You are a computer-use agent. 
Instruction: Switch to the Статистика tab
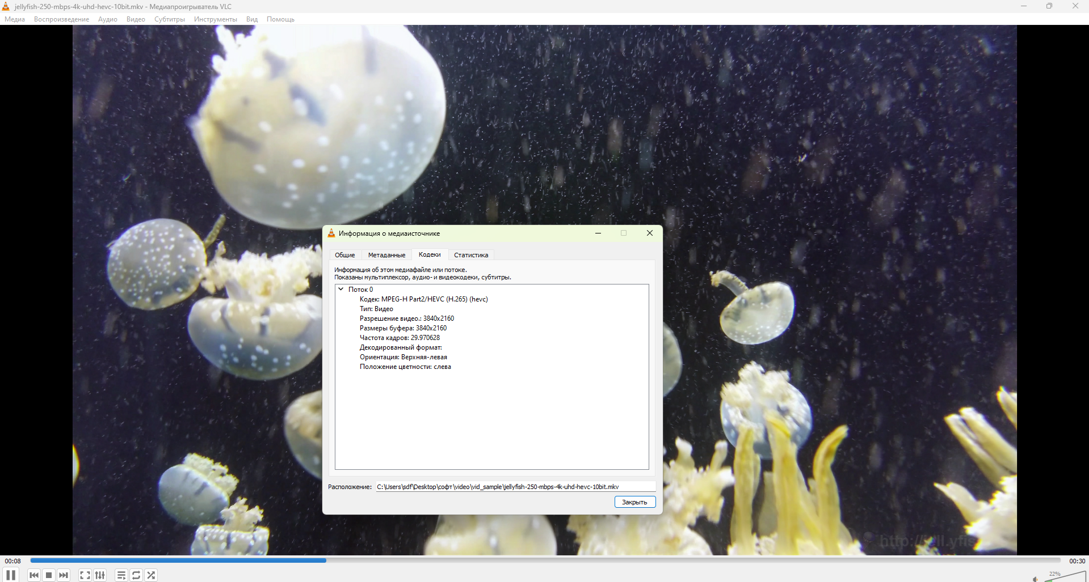471,255
